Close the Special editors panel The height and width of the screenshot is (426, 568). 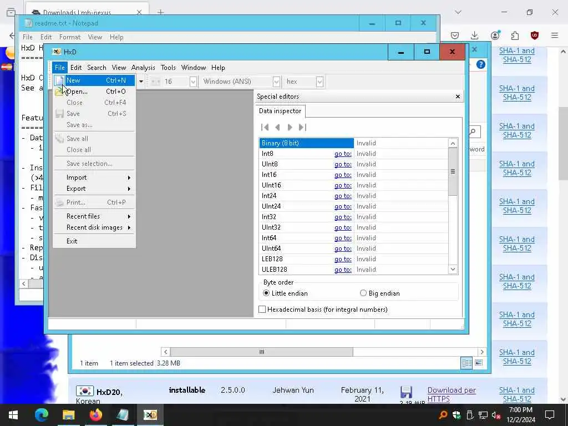(458, 97)
